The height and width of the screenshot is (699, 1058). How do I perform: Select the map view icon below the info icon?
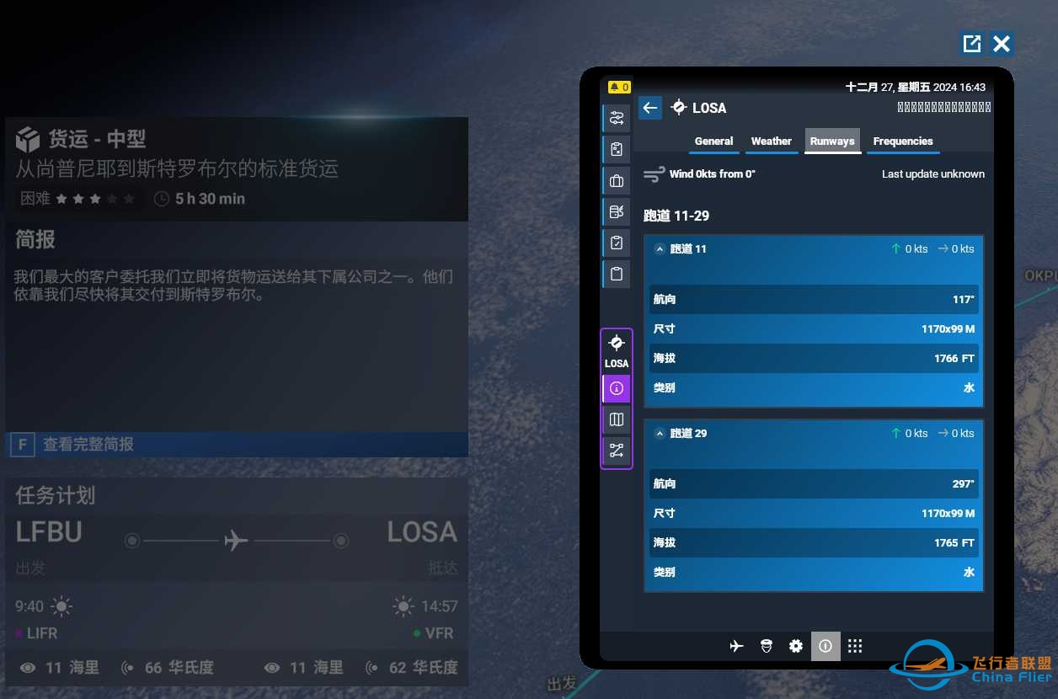pos(616,419)
